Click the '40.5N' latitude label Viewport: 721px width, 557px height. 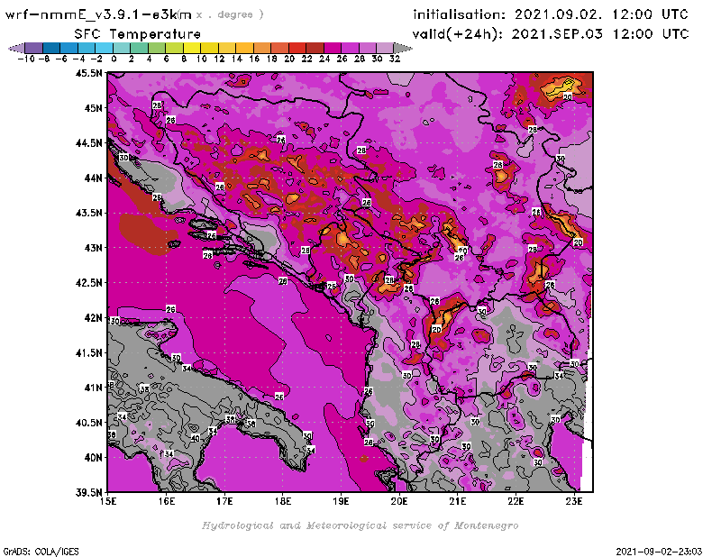(88, 423)
